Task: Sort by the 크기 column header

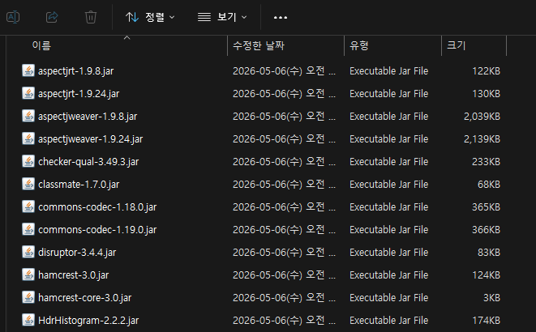Action: coord(457,45)
